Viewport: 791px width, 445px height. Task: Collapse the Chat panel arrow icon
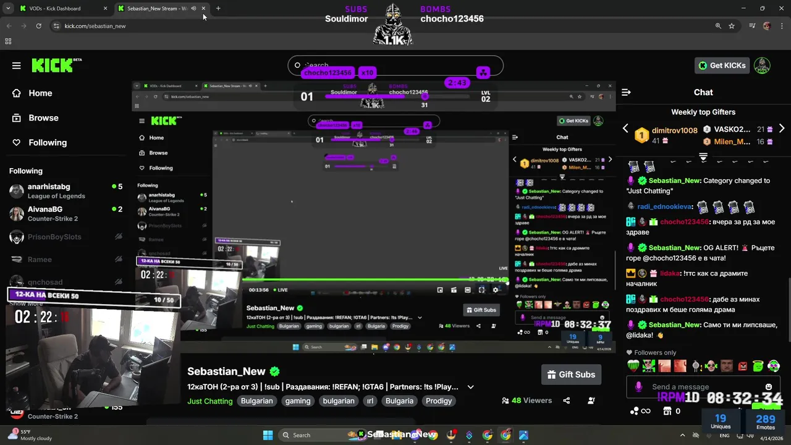click(626, 92)
